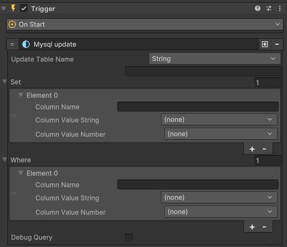Toggle the Trigger enabled checkbox
The height and width of the screenshot is (247, 287).
coord(24,8)
